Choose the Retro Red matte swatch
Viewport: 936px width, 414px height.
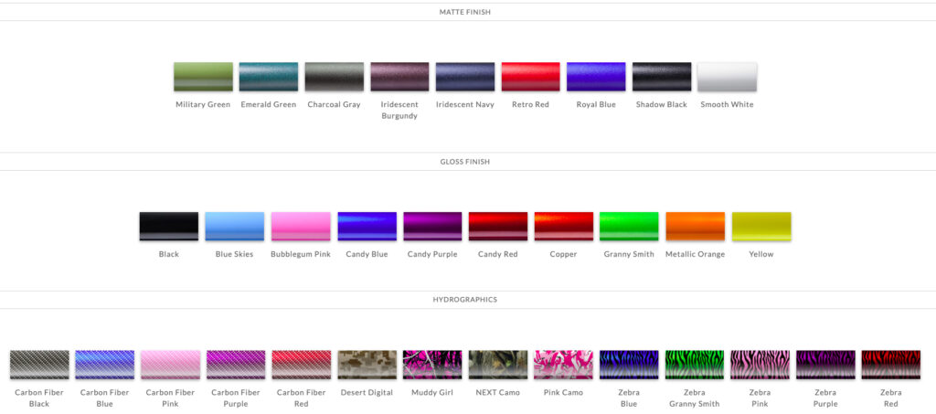click(530, 77)
